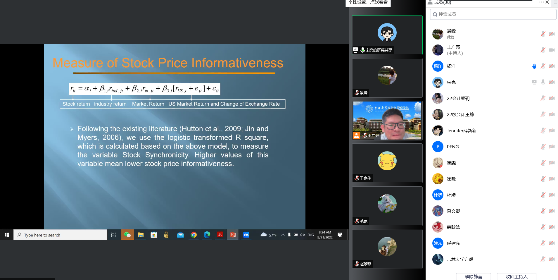Expand hidden system tray icons chevron

(x=283, y=235)
